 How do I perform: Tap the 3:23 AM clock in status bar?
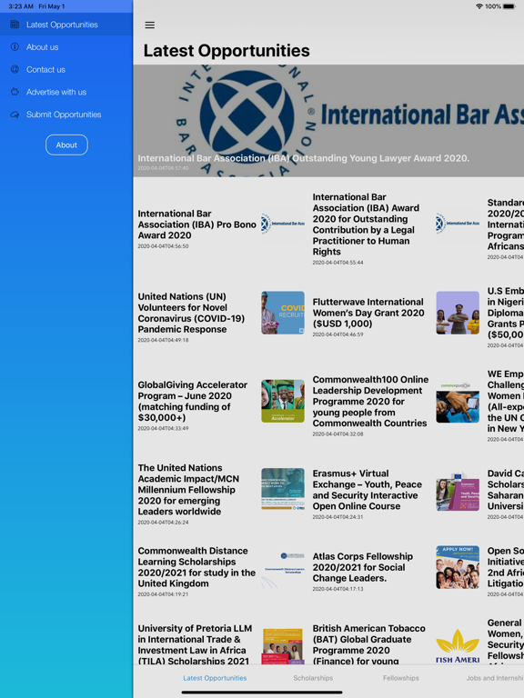(21, 6)
